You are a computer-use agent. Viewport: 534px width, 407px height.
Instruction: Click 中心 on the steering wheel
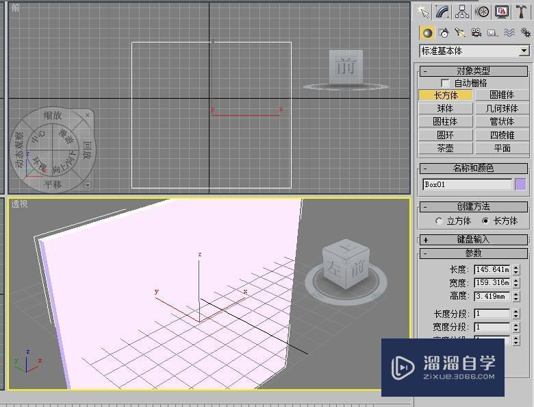tap(38, 136)
